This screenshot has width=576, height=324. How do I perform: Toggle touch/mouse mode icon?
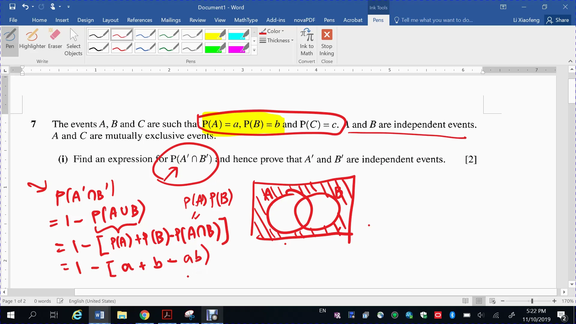(x=53, y=7)
